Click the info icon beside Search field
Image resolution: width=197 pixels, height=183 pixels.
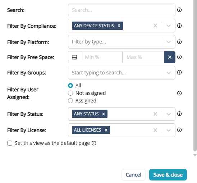(179, 10)
